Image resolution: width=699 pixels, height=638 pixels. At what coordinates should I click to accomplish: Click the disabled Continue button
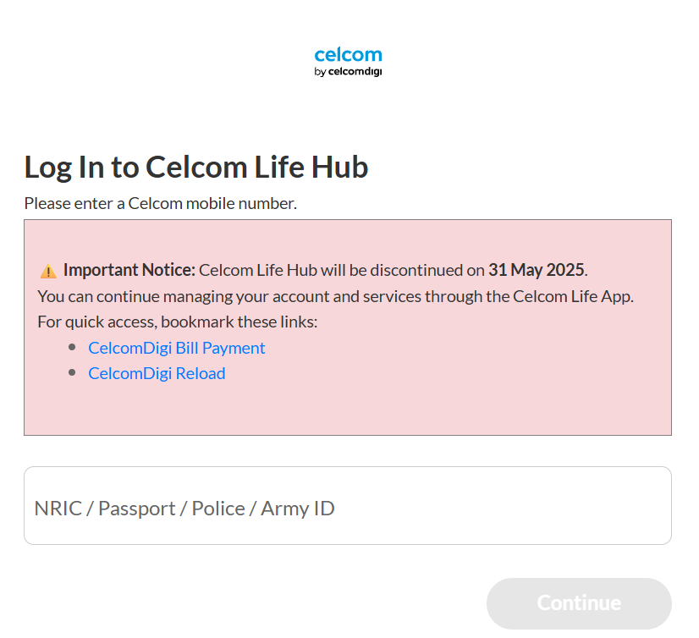pos(578,603)
